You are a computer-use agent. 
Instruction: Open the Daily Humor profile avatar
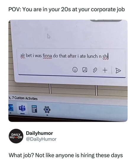click(16, 136)
